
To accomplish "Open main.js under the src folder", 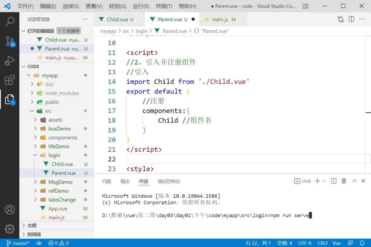I will (57, 217).
